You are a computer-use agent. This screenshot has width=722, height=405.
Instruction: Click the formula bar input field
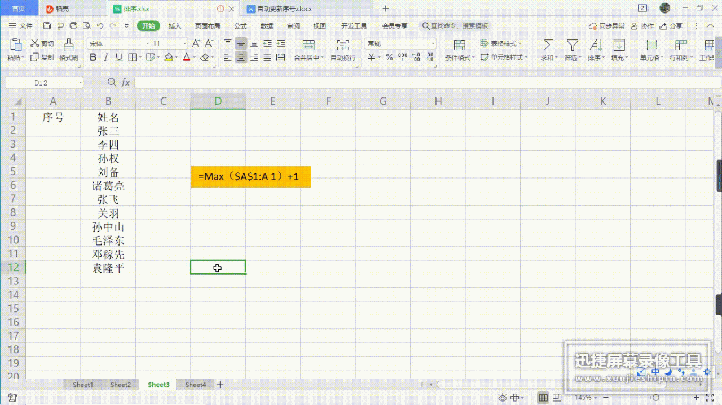[427, 83]
